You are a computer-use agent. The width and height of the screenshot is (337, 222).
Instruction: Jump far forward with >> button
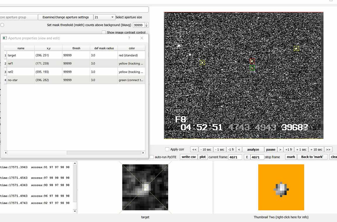(x=328, y=149)
